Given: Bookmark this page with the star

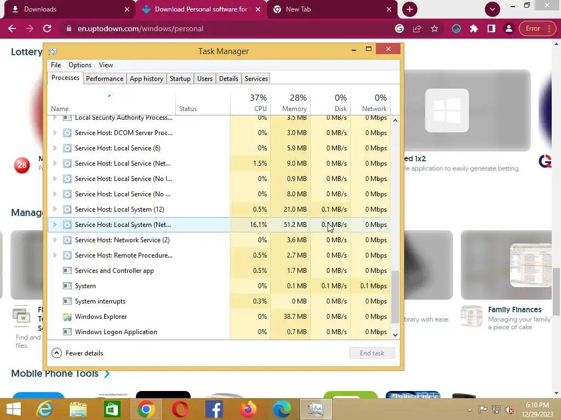Looking at the screenshot, I should pos(434,28).
